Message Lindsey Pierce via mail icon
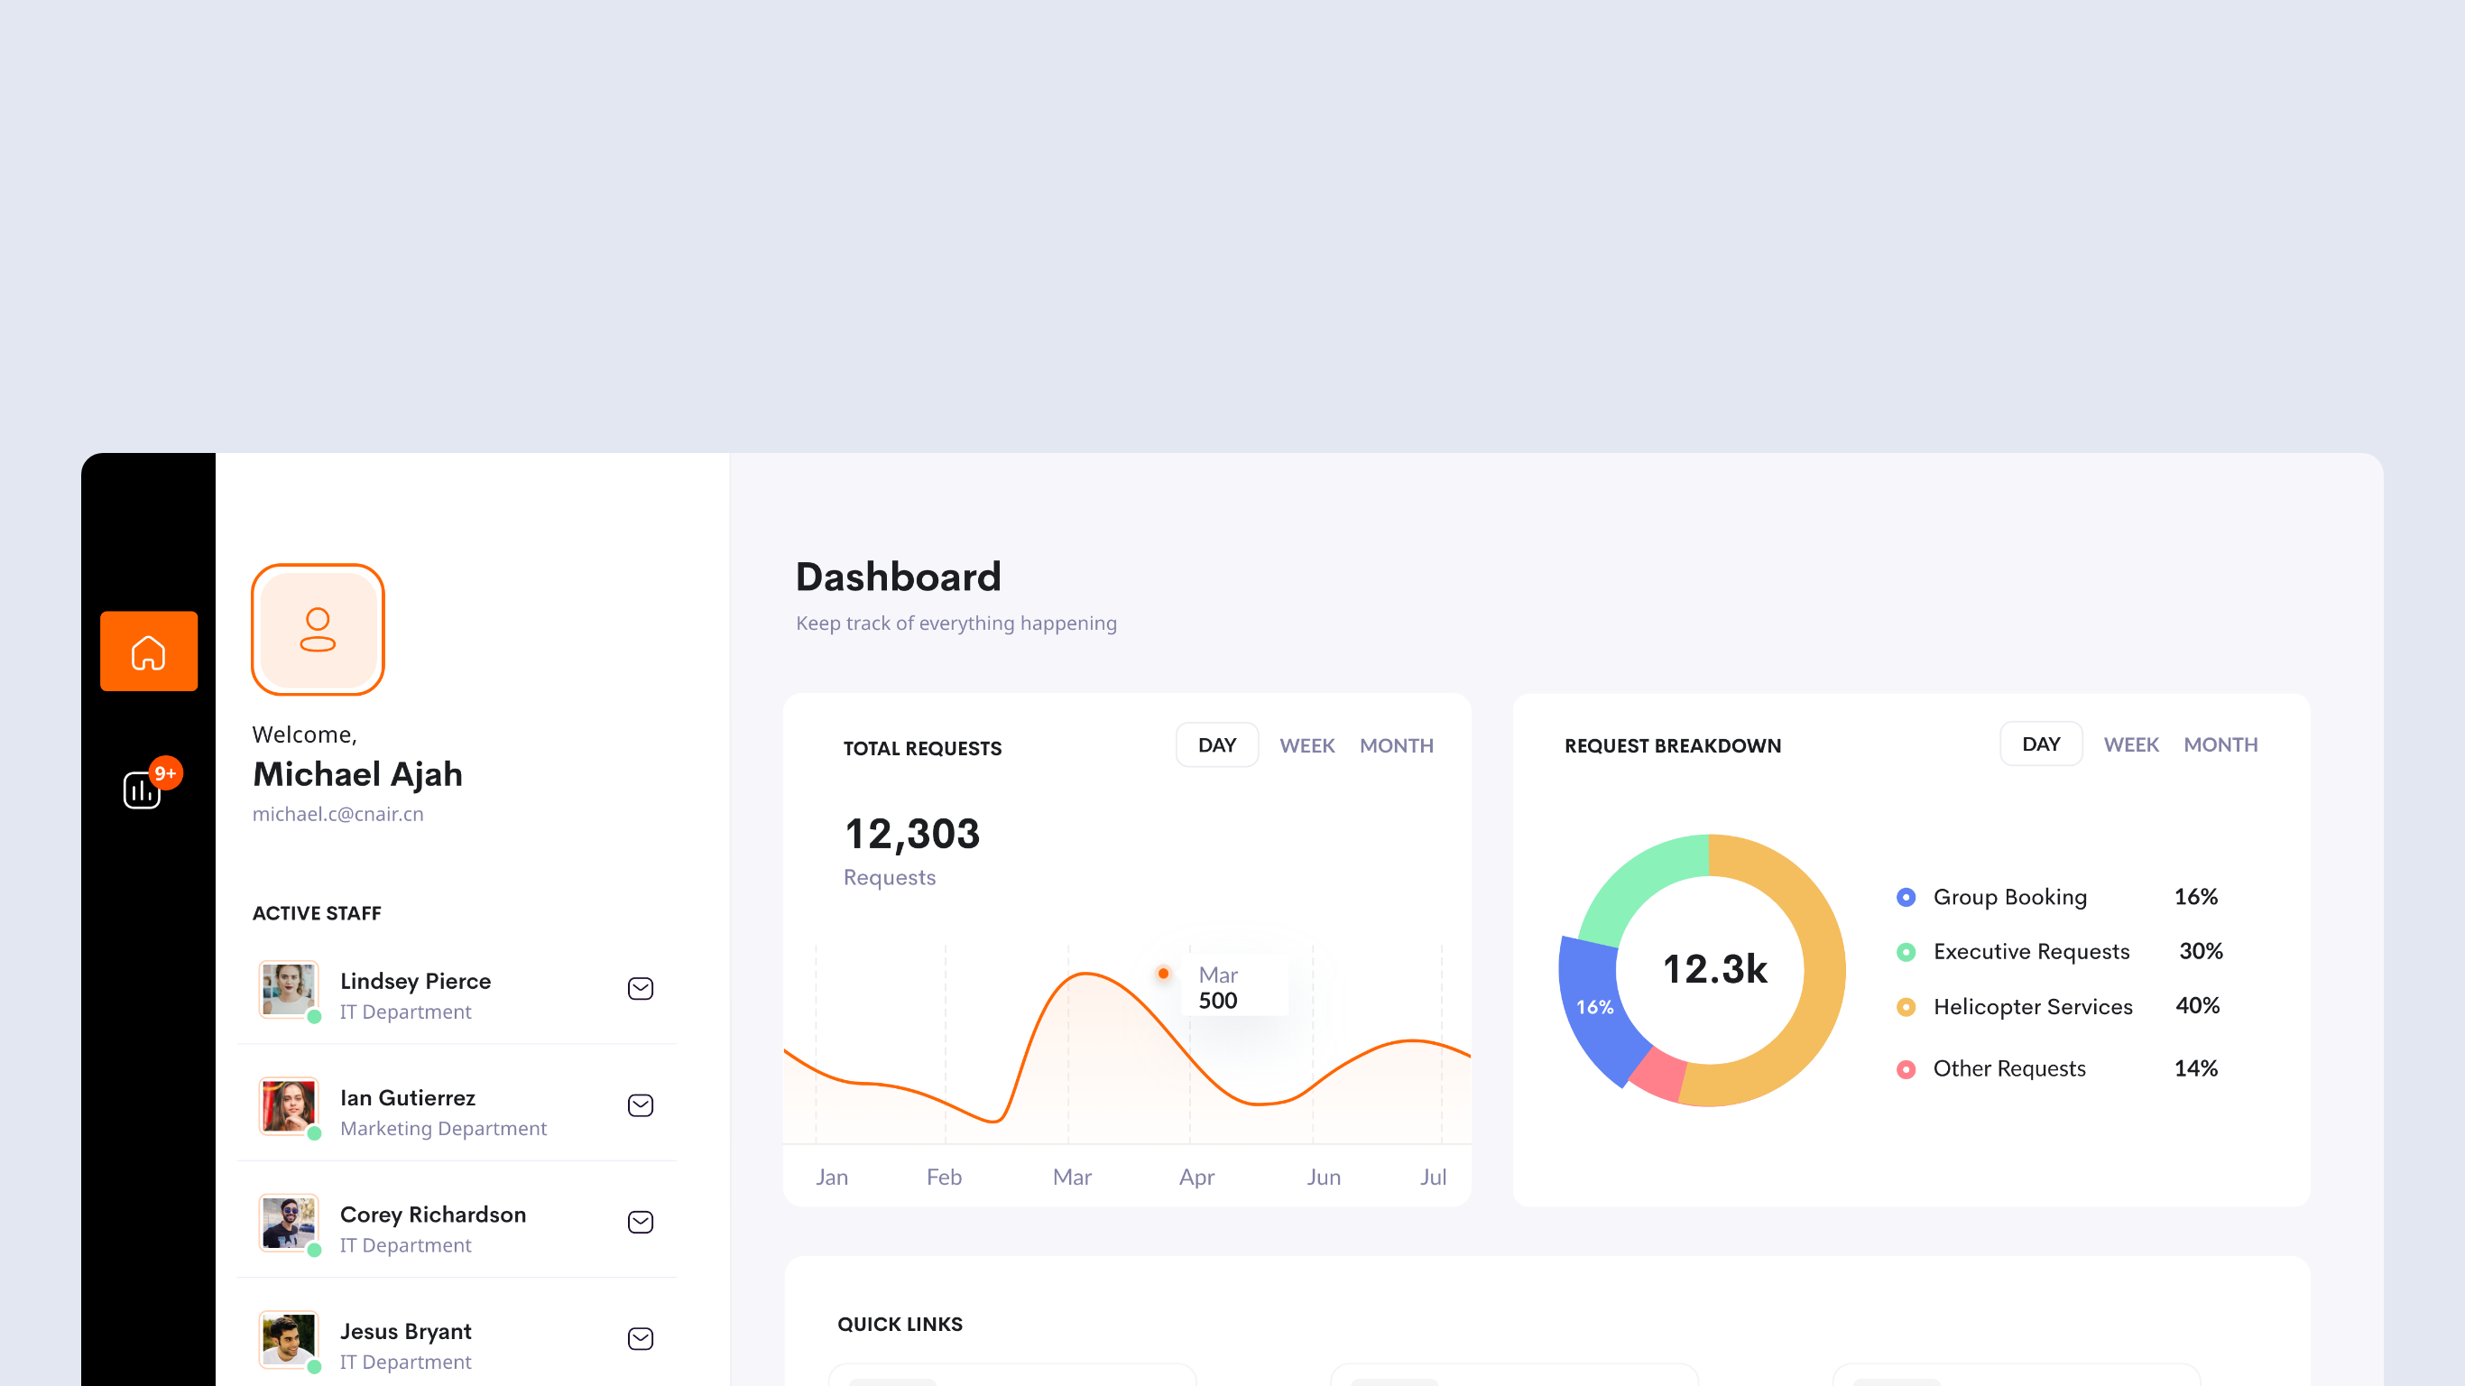Screen dimensions: 2465x1386 point(641,988)
